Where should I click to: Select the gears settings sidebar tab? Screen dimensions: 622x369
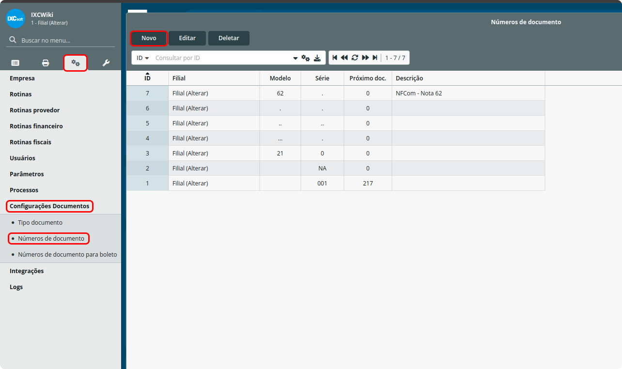(x=76, y=63)
